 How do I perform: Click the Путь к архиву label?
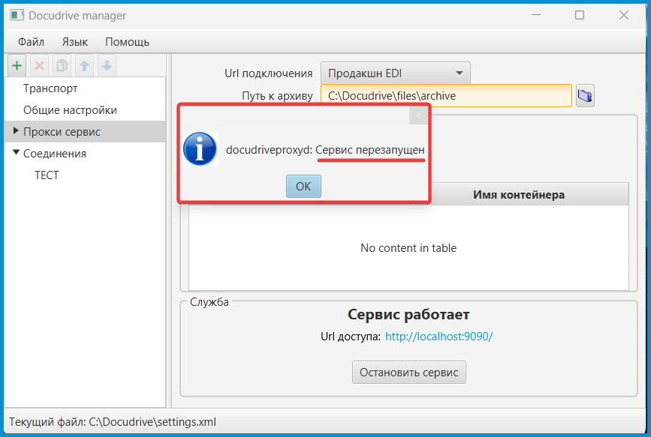tap(277, 96)
